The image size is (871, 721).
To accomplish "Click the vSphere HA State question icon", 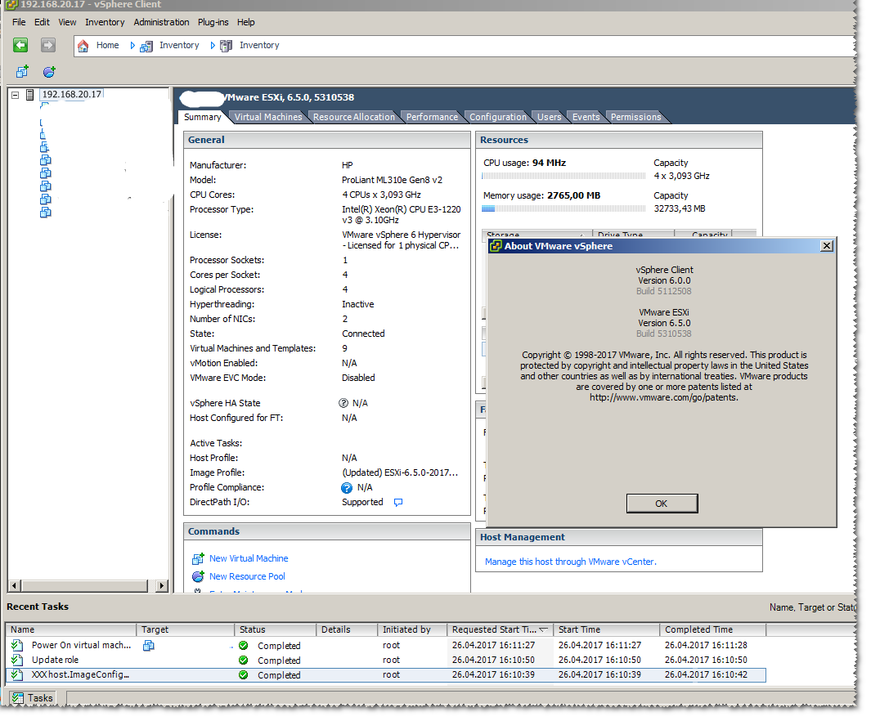I will pyautogui.click(x=343, y=404).
